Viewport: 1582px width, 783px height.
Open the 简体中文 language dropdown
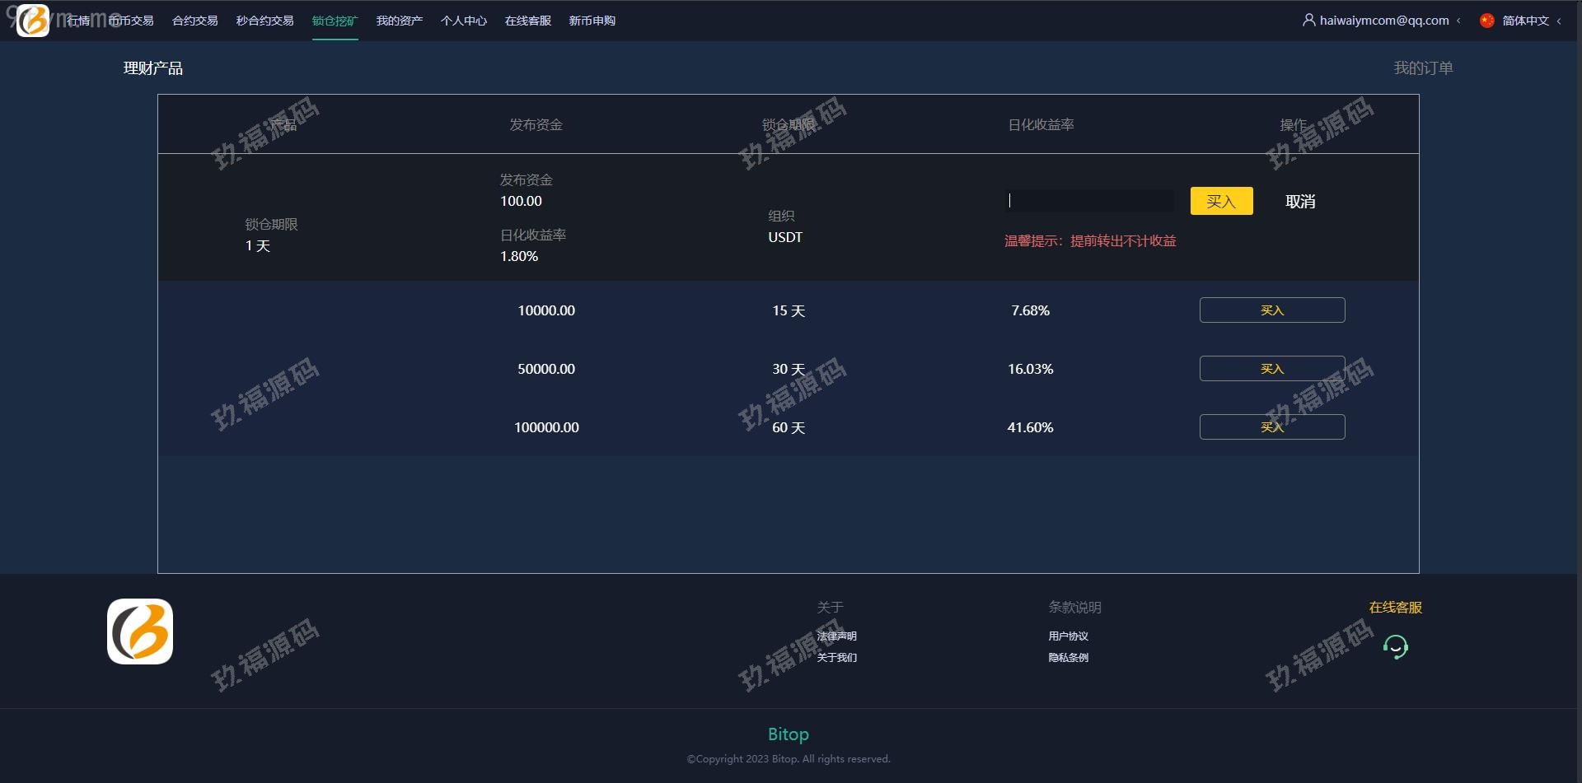pos(1526,21)
